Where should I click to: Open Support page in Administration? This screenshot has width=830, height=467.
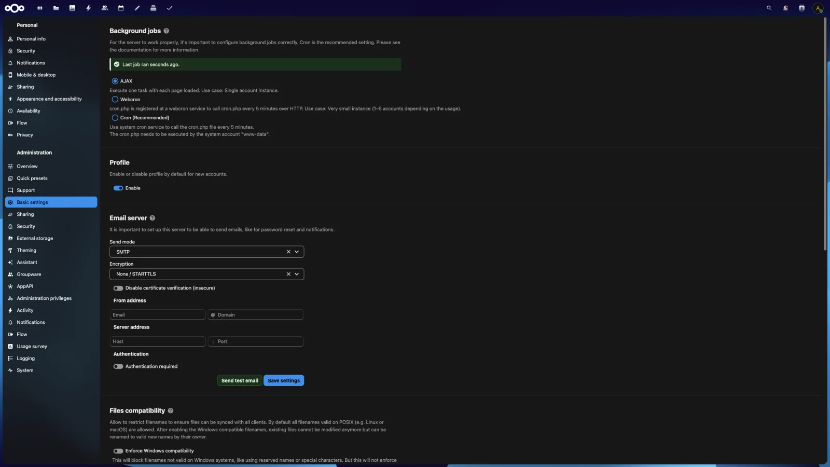[51, 190]
